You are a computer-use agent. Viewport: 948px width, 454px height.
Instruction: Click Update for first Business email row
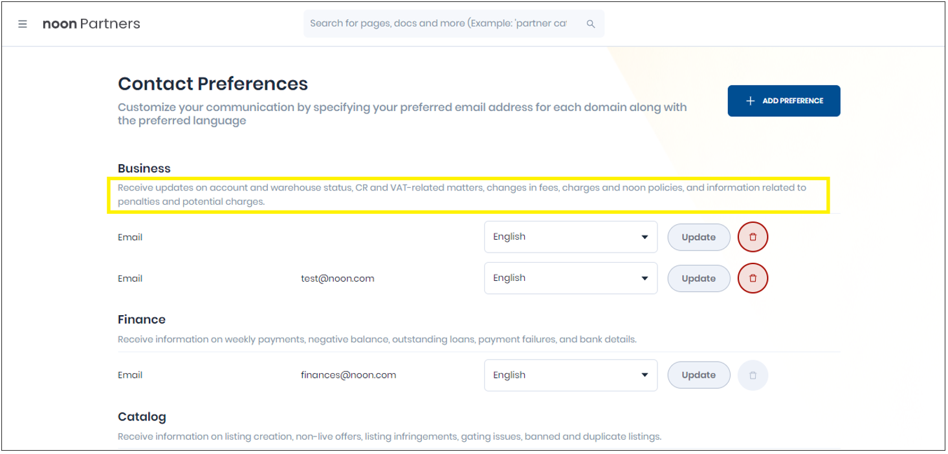click(x=699, y=237)
